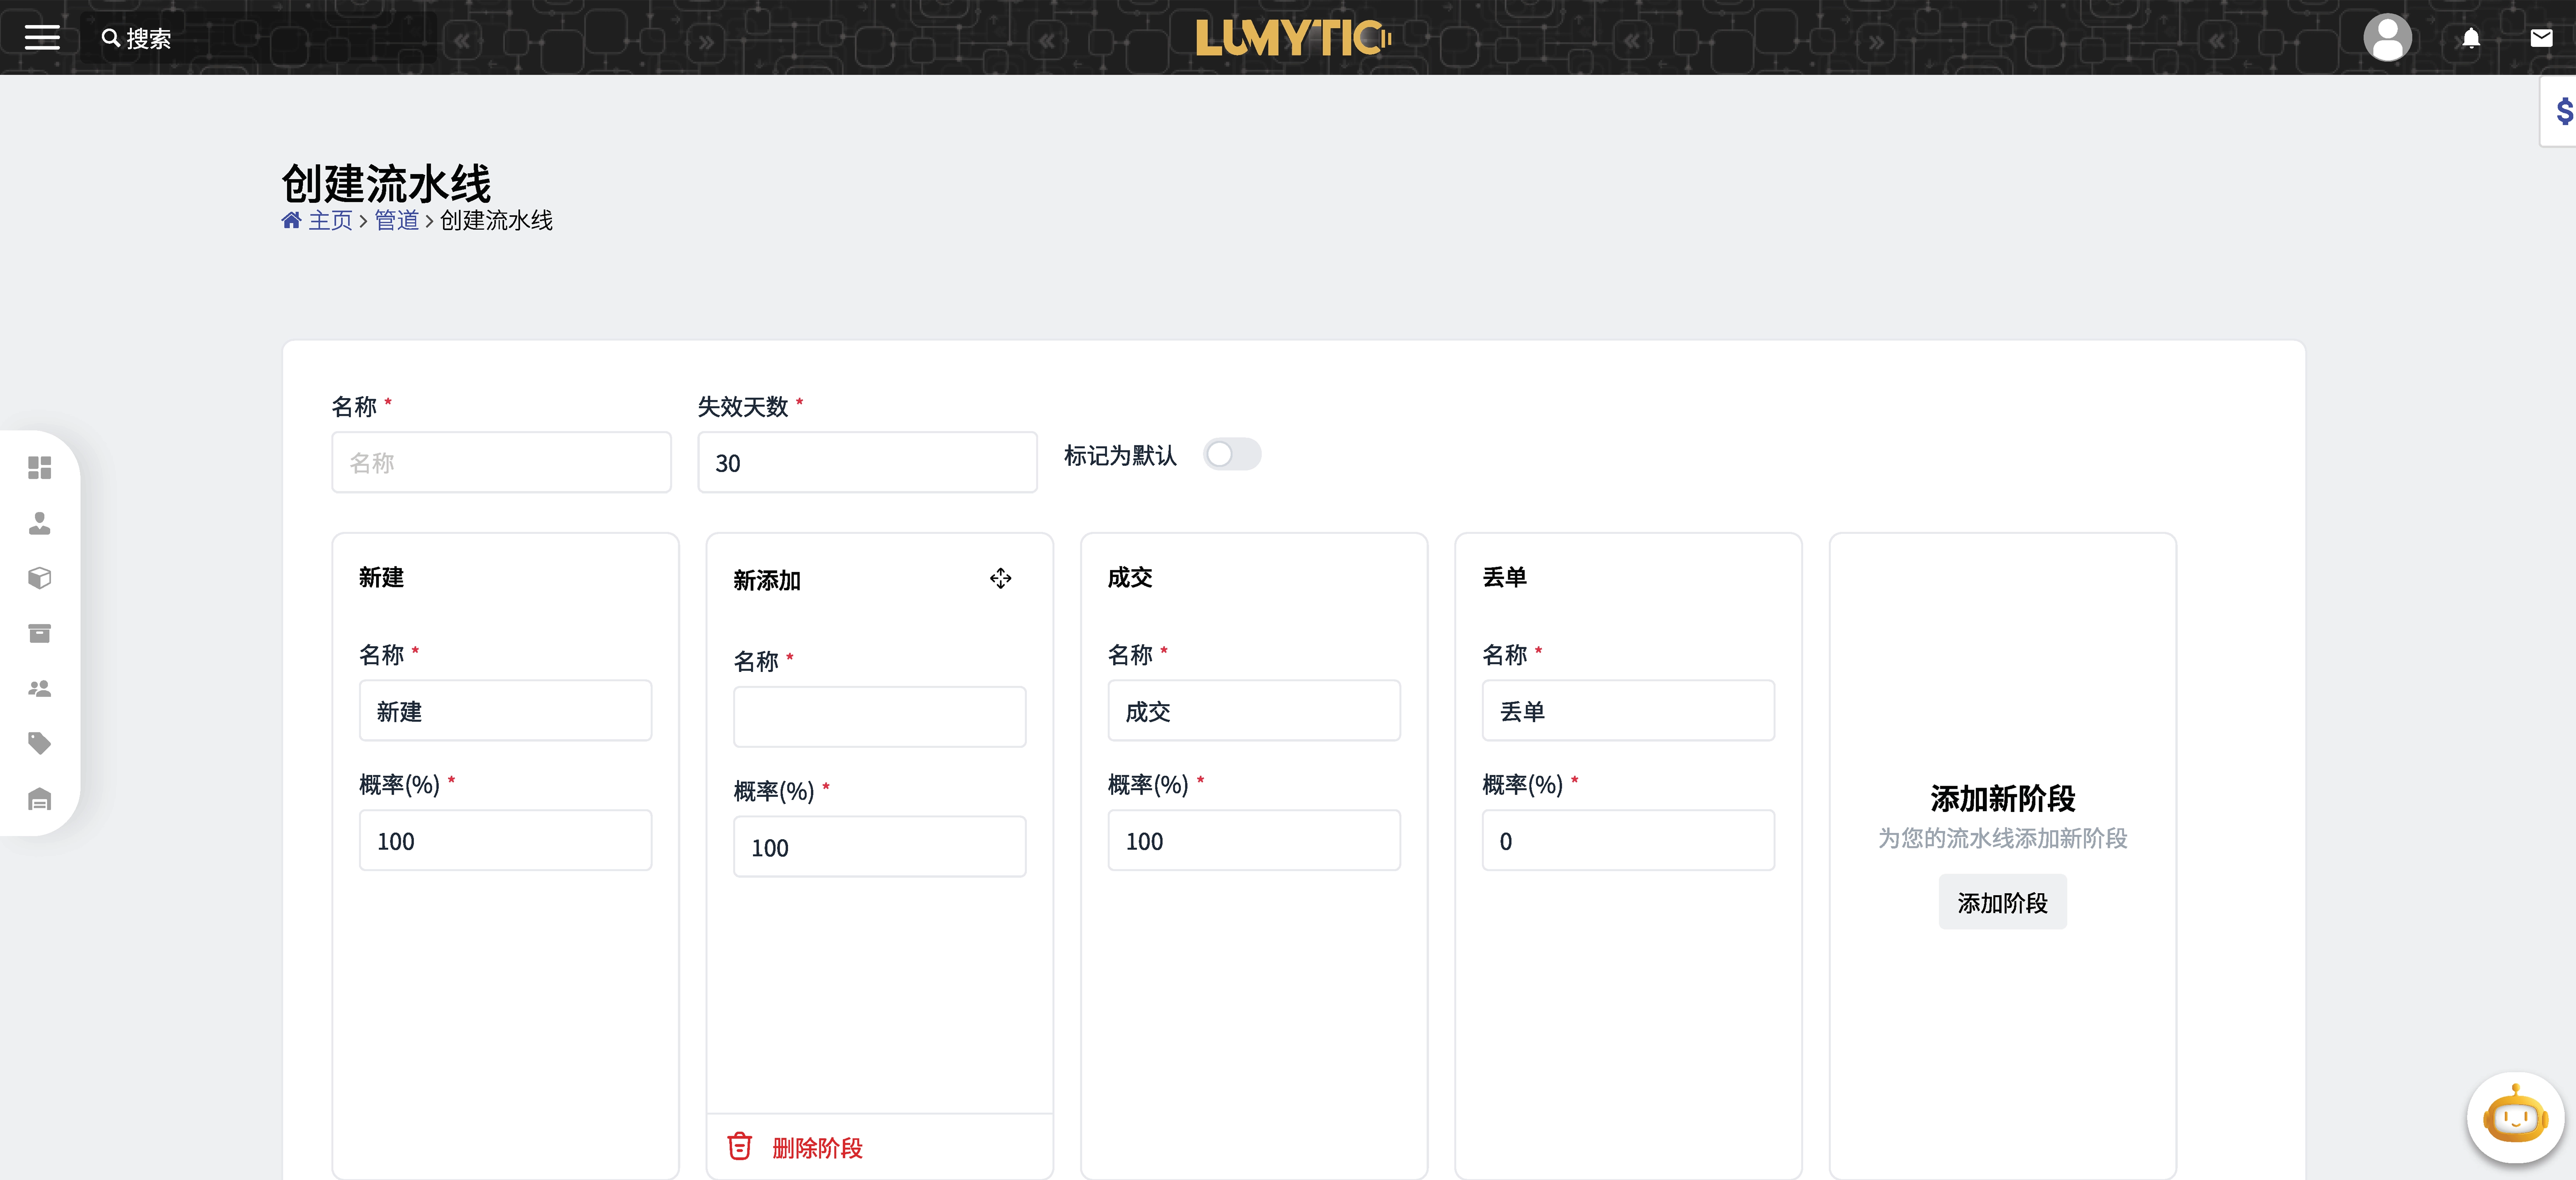Select the team members icon in the sidebar
Image resolution: width=2576 pixels, height=1180 pixels.
[39, 688]
